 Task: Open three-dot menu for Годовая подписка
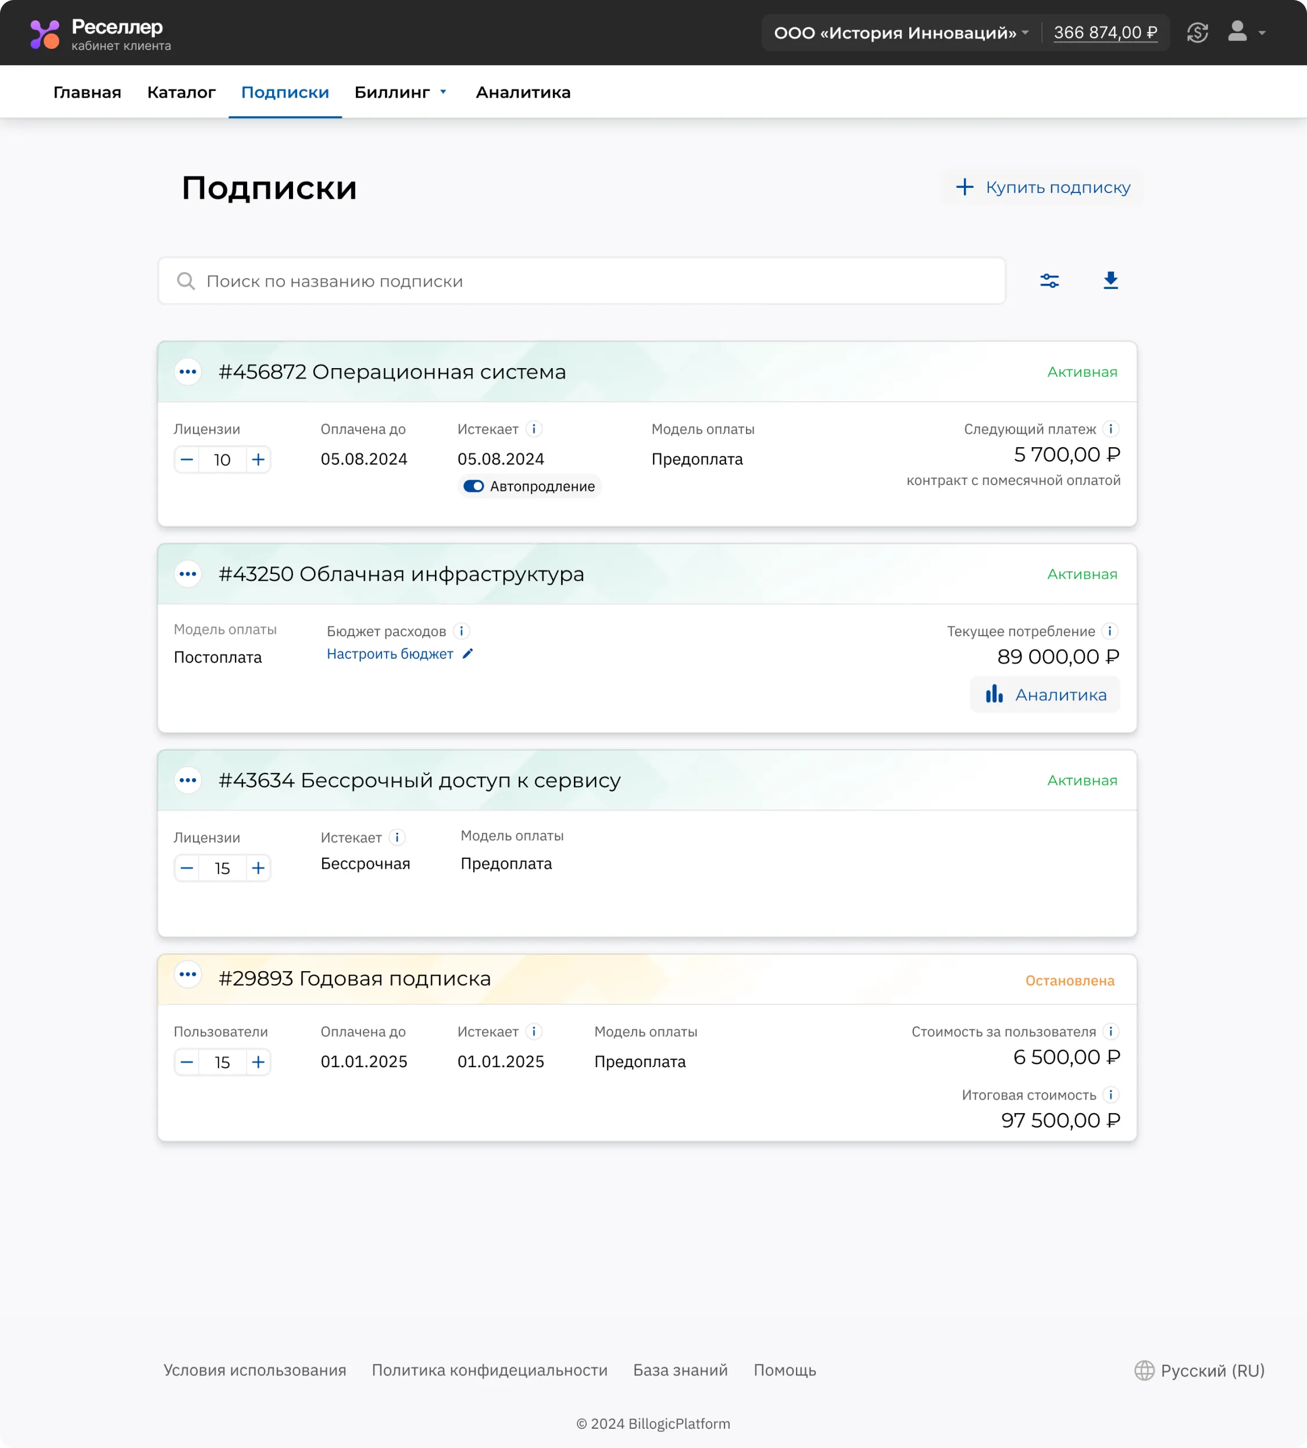coord(188,975)
